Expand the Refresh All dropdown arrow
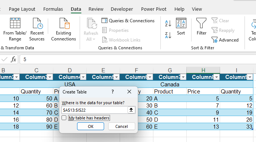 click(94, 39)
